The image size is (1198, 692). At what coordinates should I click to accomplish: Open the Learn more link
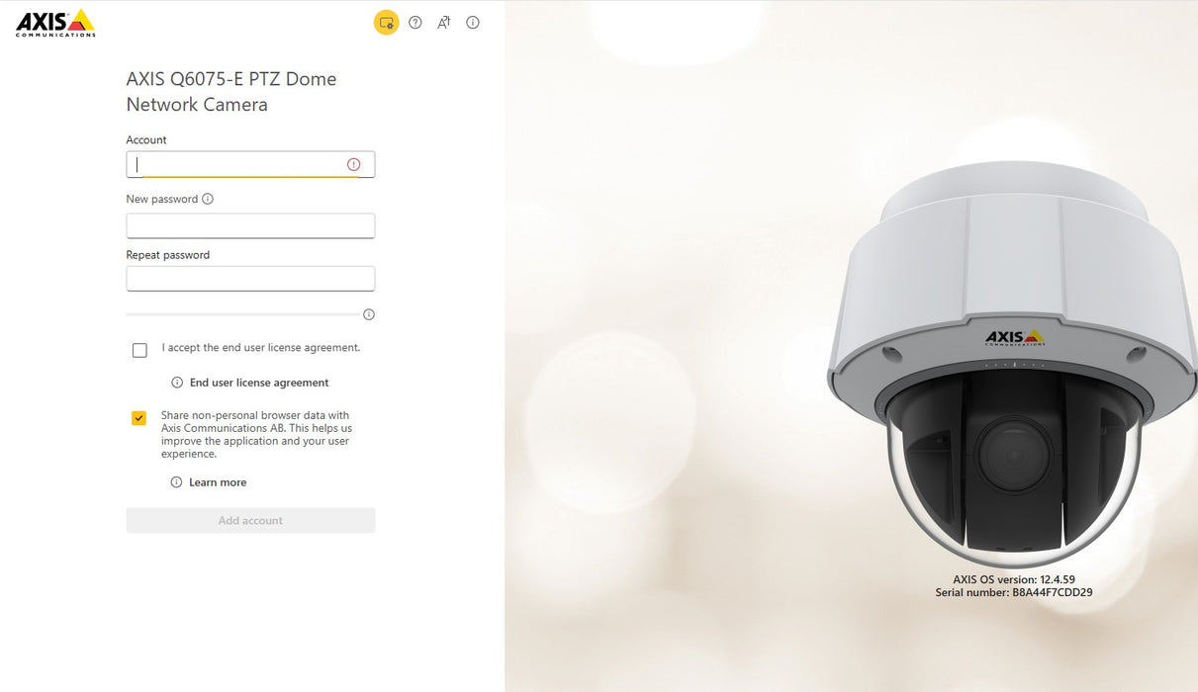tap(218, 482)
